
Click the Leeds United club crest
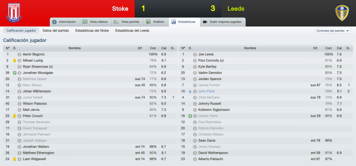342,13
